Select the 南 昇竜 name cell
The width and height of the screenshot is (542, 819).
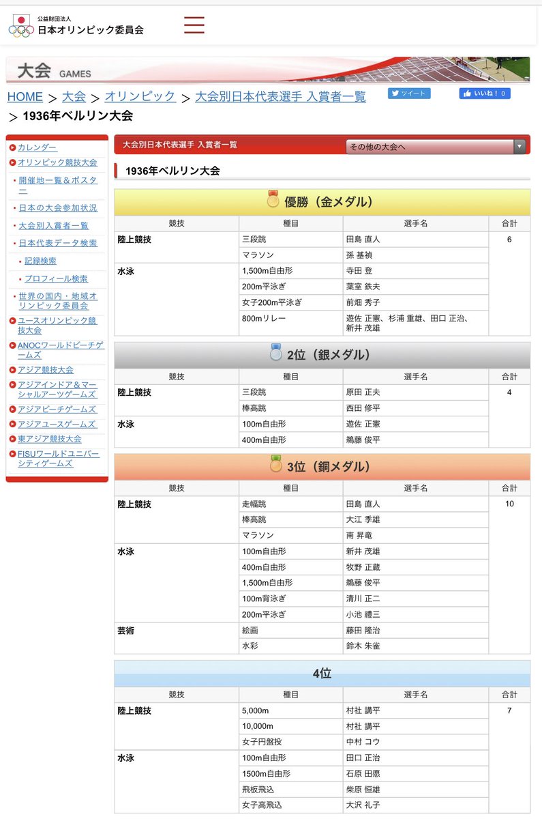point(416,536)
